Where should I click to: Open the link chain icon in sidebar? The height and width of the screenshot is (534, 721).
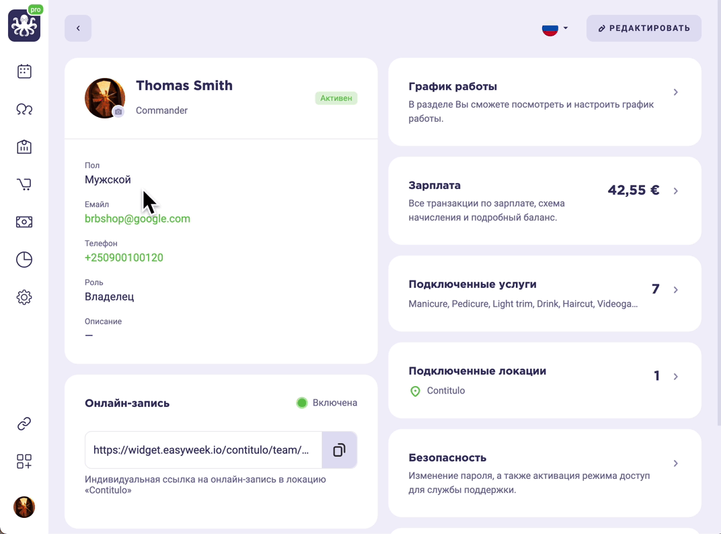tap(24, 424)
